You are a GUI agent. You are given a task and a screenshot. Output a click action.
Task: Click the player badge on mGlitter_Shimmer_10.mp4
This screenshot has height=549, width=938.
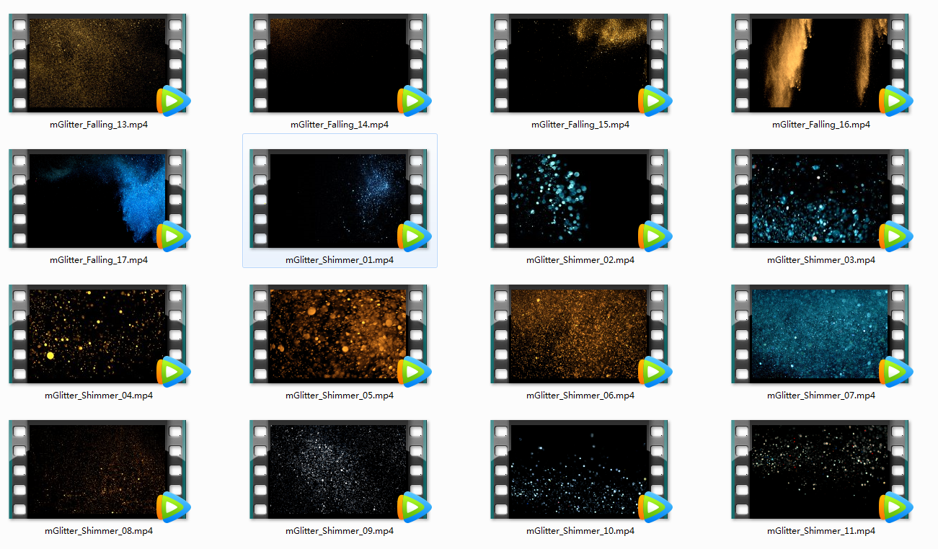655,507
